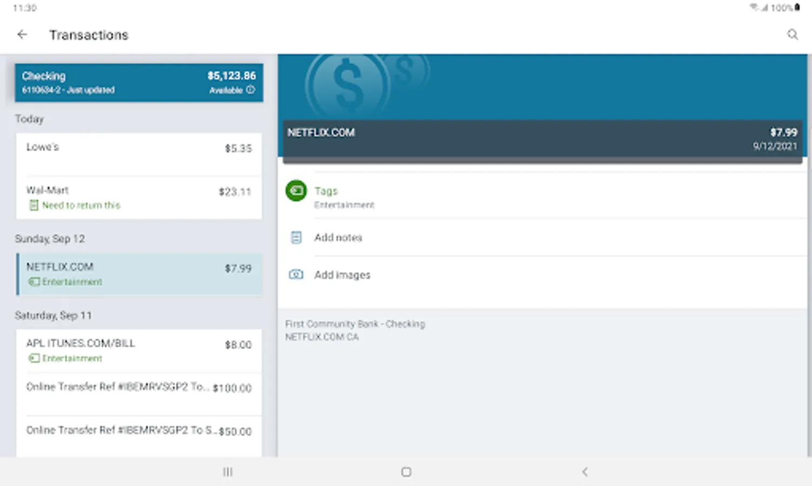Screen dimensions: 812x486
Task: Click the green Tags icon
Action: [x=296, y=191]
